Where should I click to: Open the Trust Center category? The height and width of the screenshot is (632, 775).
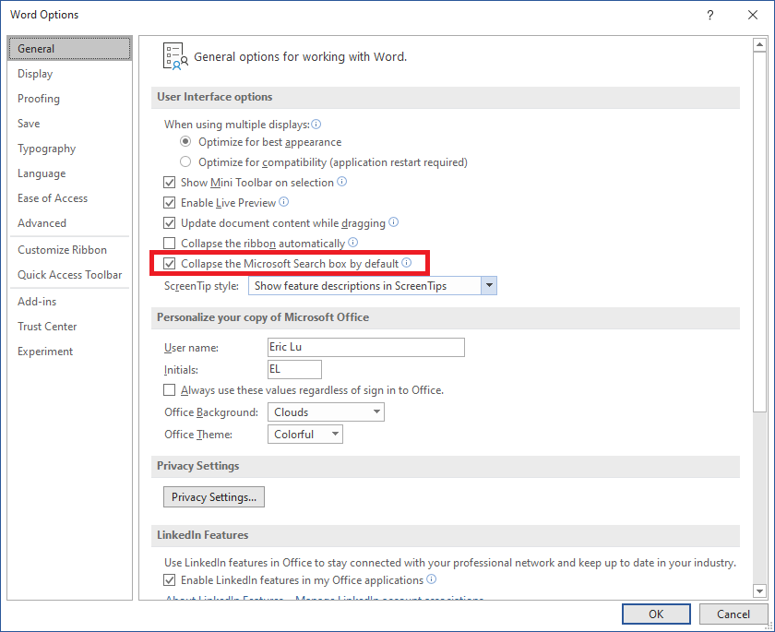[x=69, y=326]
